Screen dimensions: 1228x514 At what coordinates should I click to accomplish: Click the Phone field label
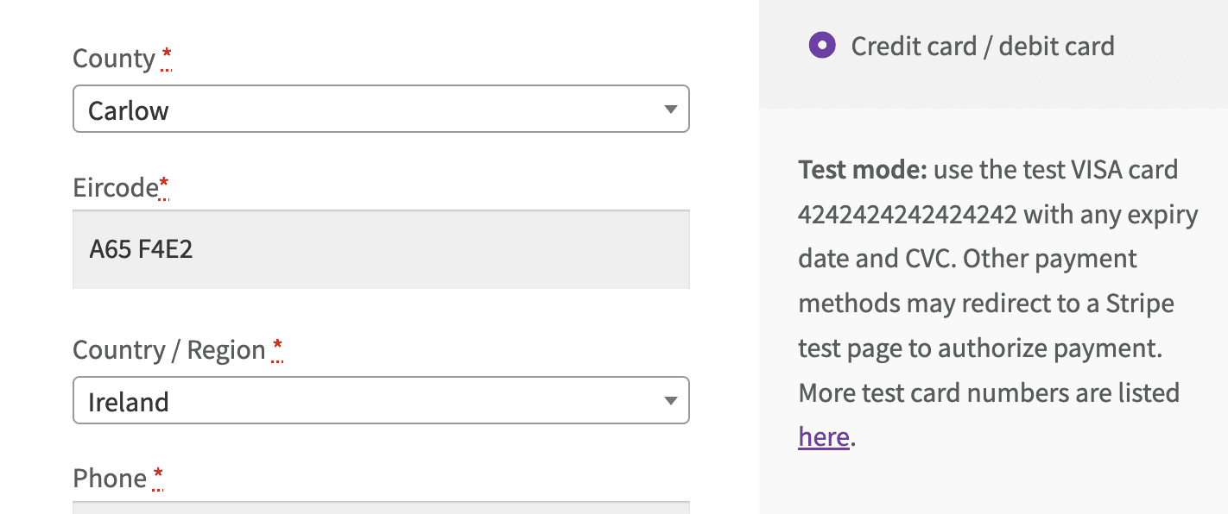[x=109, y=478]
